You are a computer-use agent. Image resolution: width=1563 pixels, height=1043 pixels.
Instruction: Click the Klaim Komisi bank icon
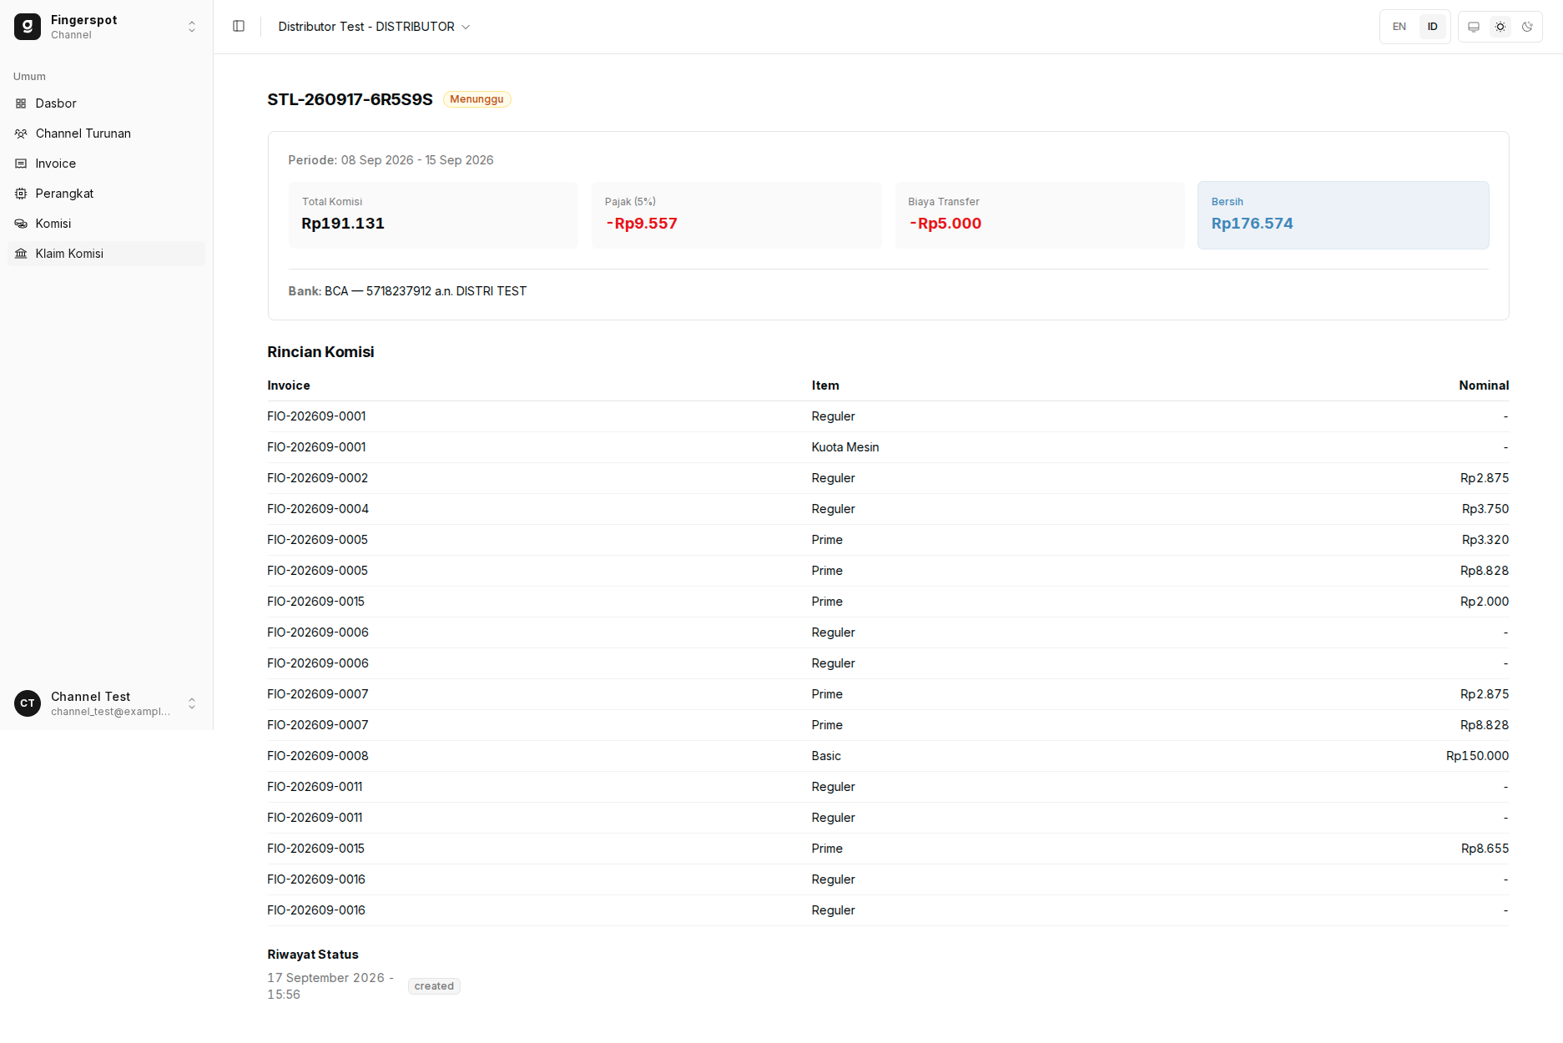click(21, 254)
